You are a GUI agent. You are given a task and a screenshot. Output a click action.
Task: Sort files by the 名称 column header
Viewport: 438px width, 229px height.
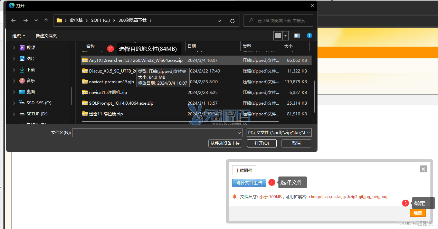click(x=91, y=46)
